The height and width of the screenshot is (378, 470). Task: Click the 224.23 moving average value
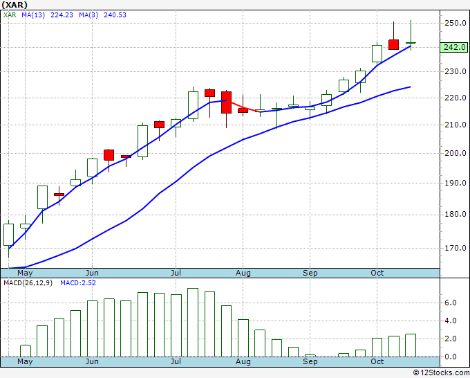[62, 15]
